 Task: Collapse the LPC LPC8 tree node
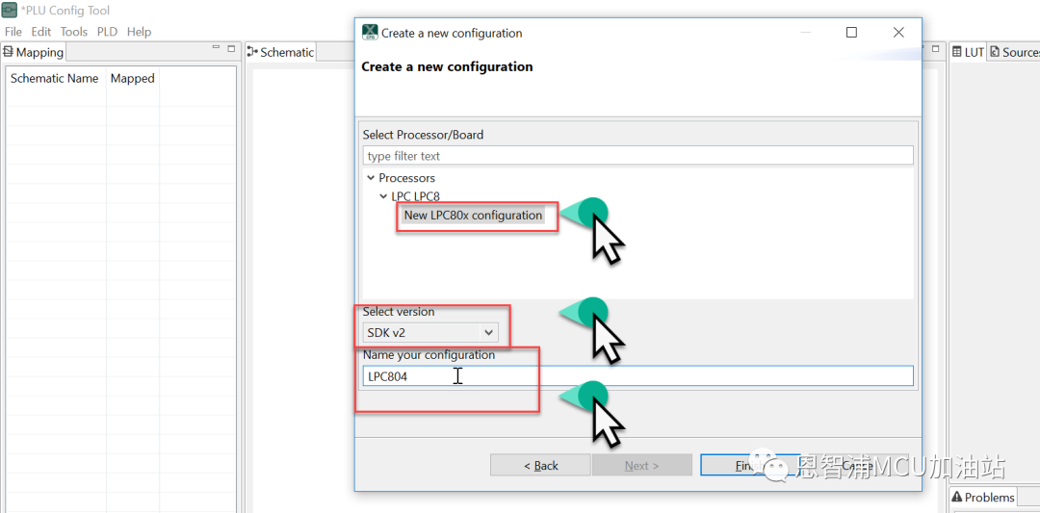(x=382, y=196)
